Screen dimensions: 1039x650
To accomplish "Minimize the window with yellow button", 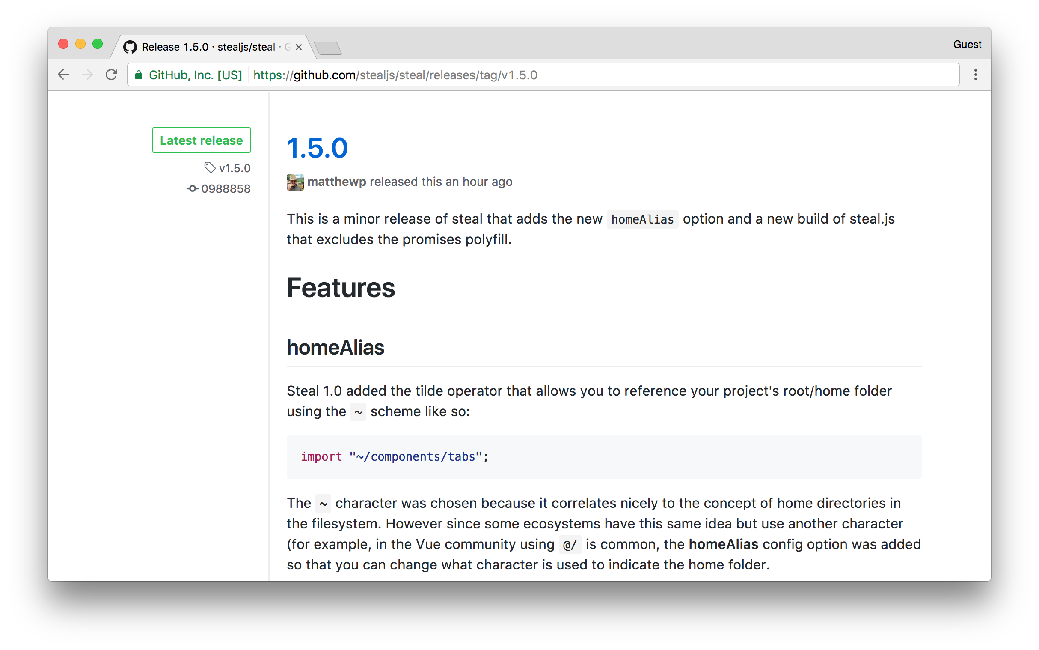I will tap(80, 44).
